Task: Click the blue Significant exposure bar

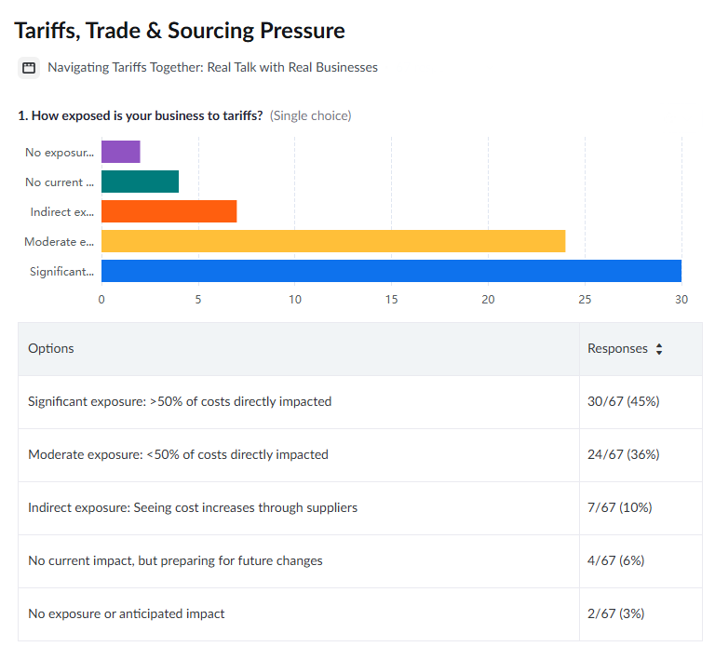Action: (x=391, y=271)
